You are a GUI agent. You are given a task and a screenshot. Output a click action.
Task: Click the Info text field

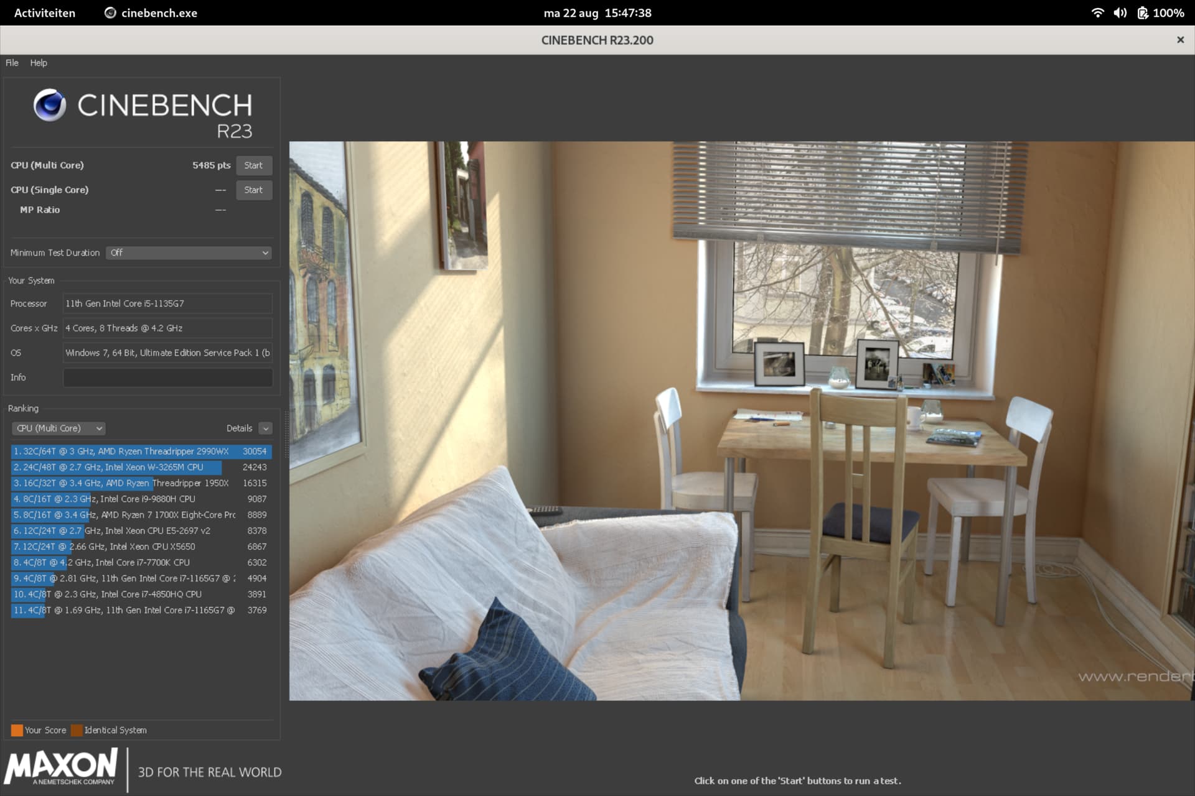point(168,377)
